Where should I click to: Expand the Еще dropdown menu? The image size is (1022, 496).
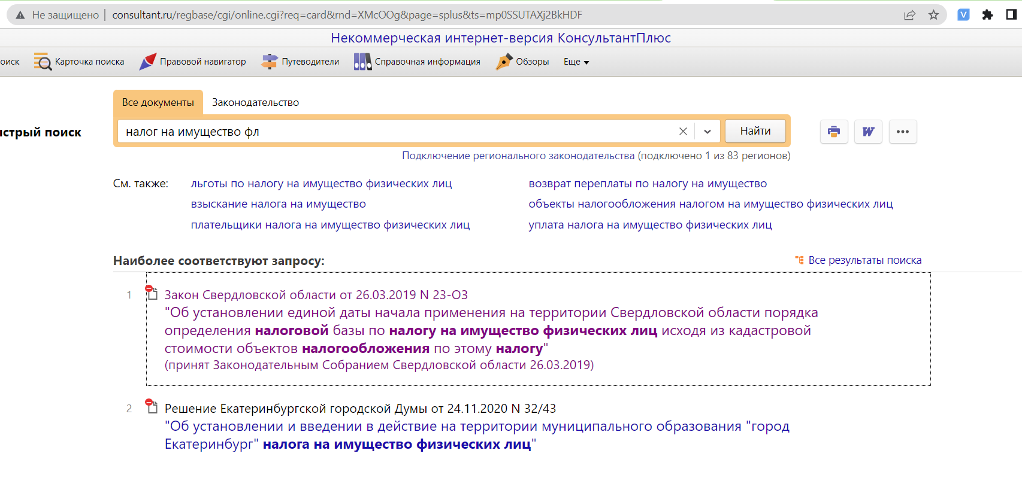(576, 62)
